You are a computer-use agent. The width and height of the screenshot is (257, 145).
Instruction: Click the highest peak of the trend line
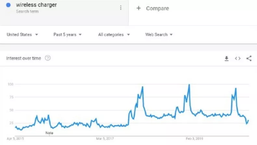tap(189, 85)
